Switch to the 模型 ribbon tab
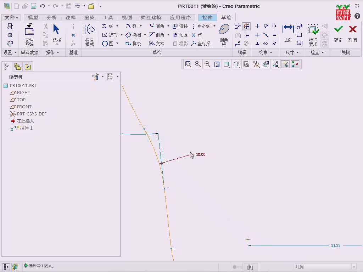 coord(33,17)
